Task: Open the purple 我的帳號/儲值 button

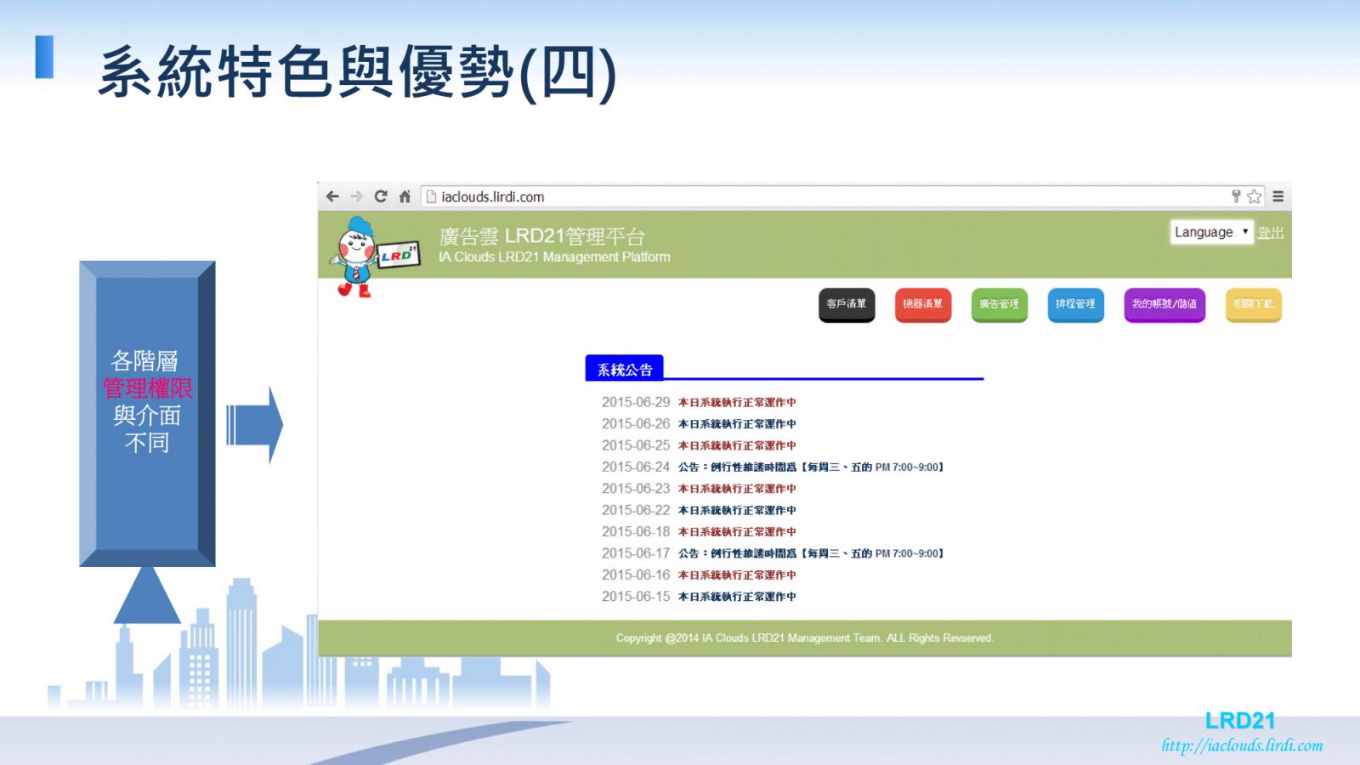Action: [x=1164, y=304]
